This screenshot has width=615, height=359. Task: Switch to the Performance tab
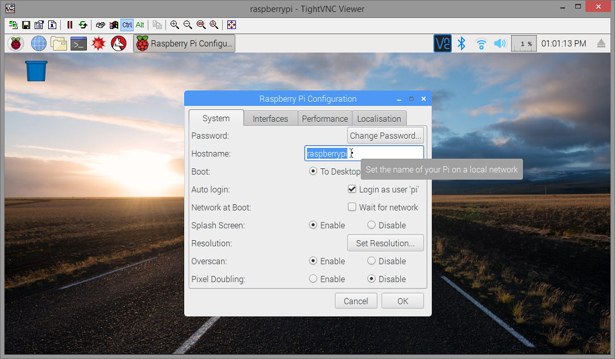(x=325, y=118)
